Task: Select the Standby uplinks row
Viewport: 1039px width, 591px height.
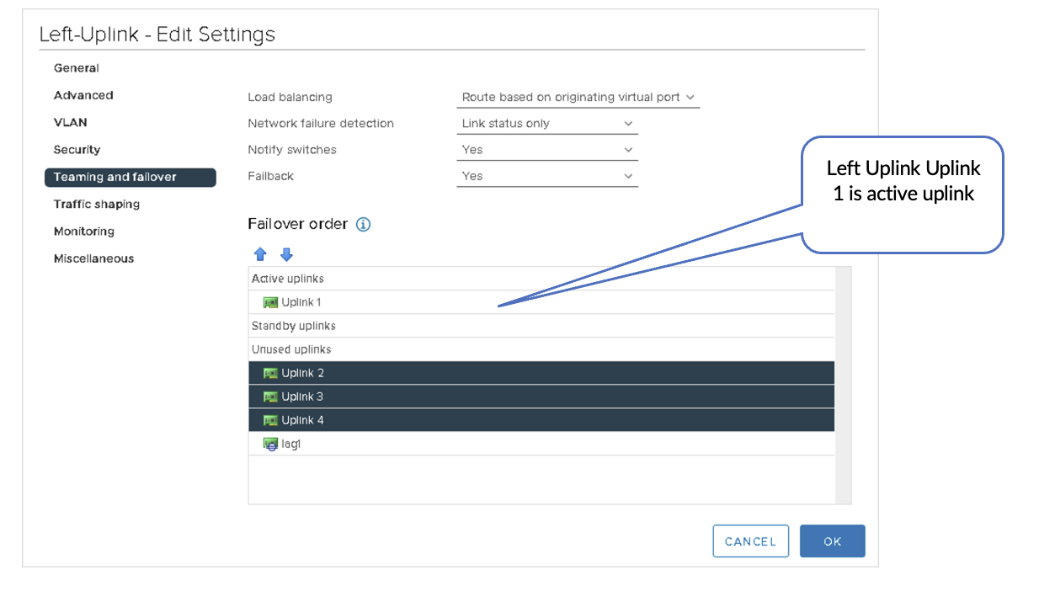Action: pos(294,326)
